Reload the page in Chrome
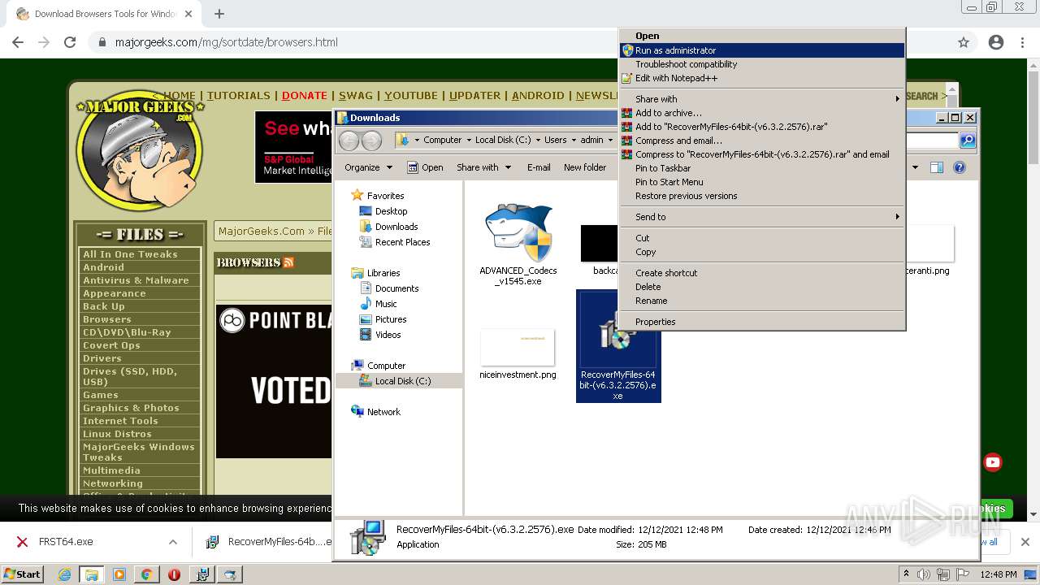 click(70, 42)
